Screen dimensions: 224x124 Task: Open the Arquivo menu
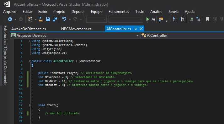coord(10,12)
